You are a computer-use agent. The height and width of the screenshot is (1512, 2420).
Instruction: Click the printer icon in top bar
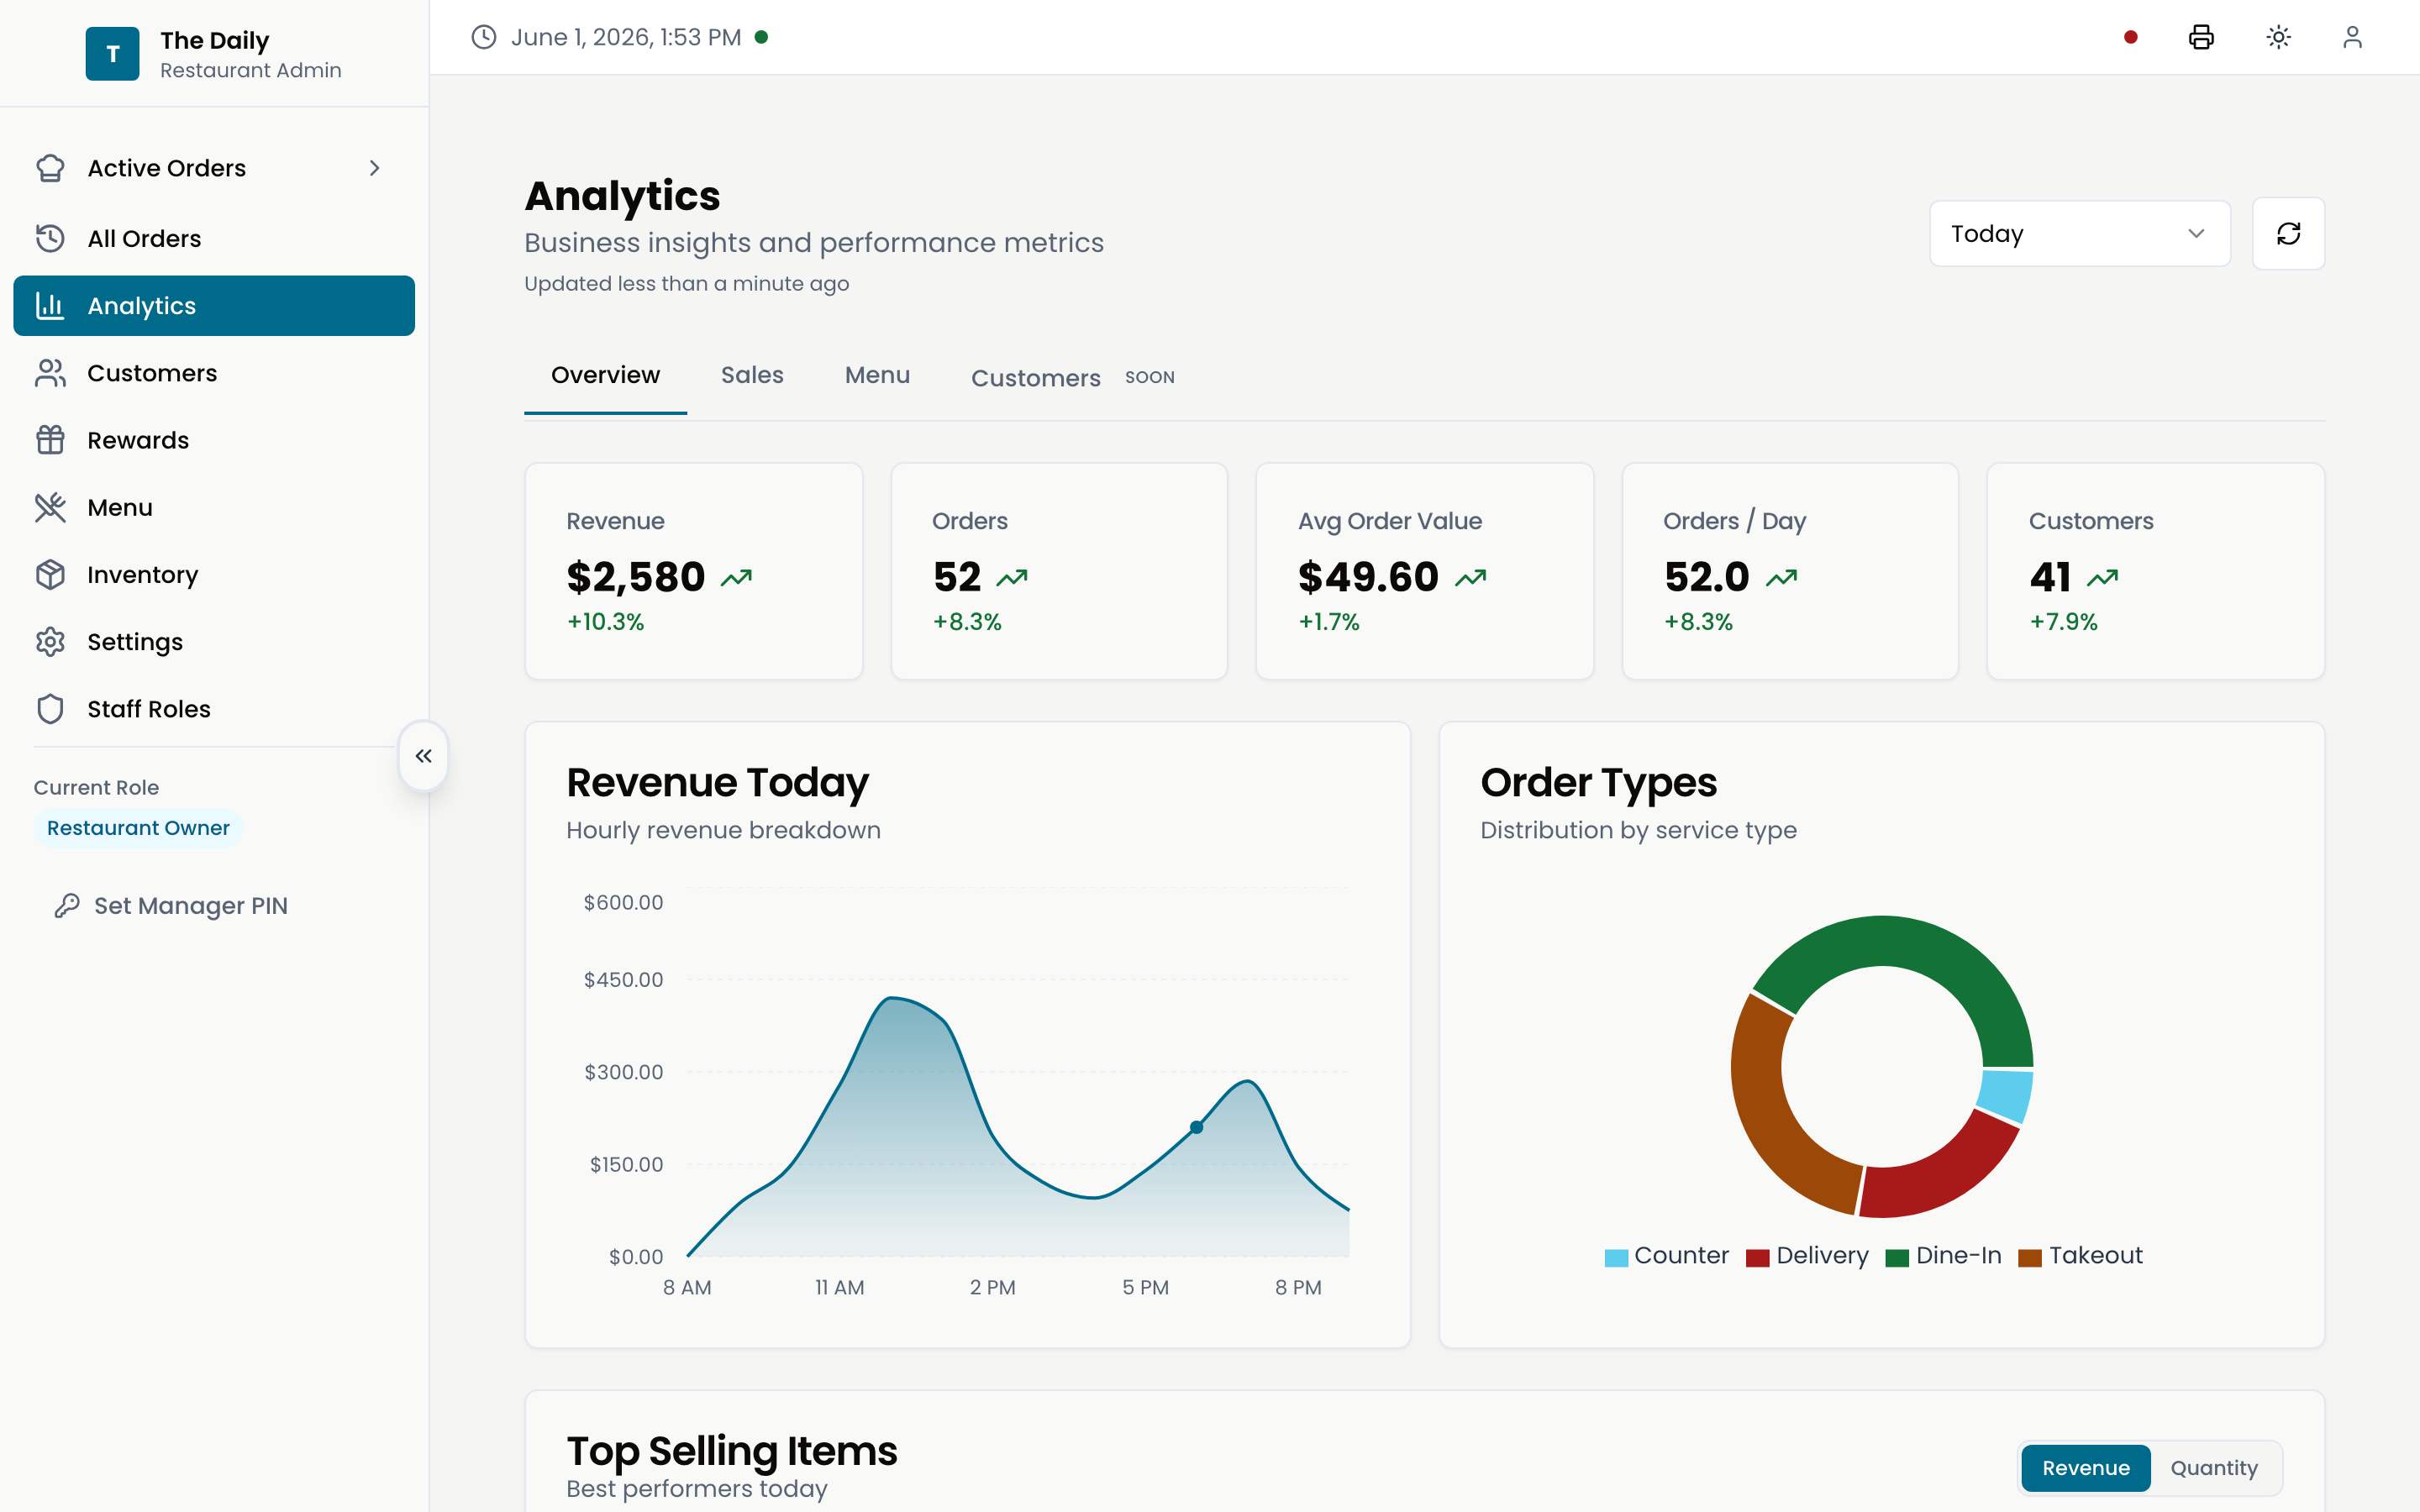coord(2201,37)
